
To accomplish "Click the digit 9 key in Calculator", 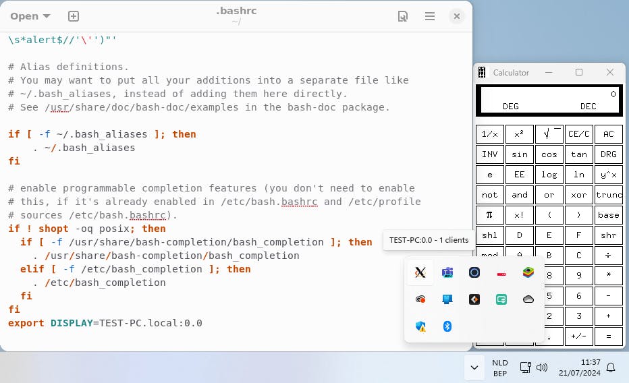I will (x=579, y=275).
